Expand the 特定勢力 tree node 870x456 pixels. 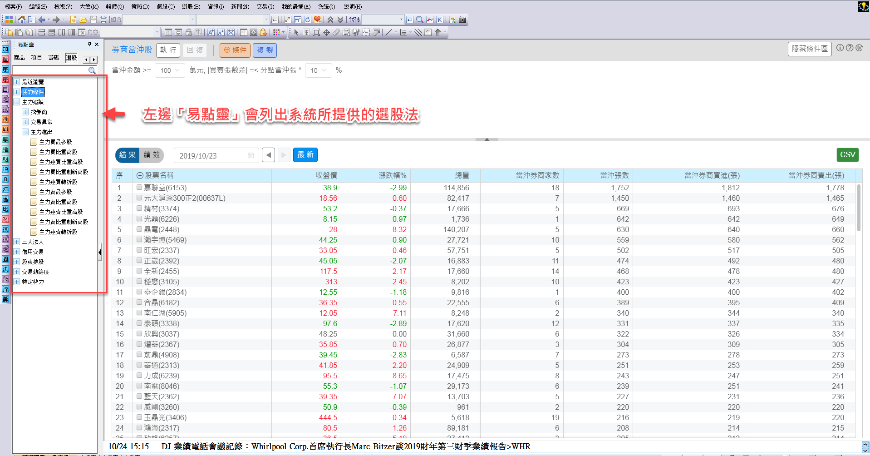pyautogui.click(x=17, y=282)
